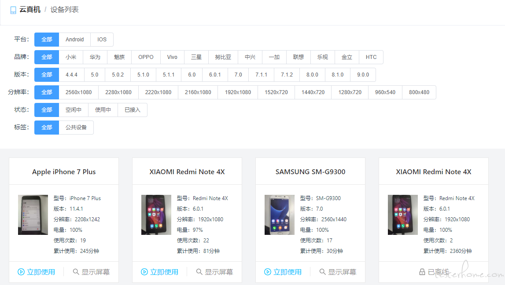Click magnifier icon on SAMSUNG SM-G9300 card
This screenshot has width=505, height=285.
point(322,272)
